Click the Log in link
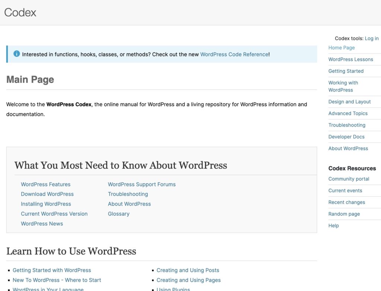This screenshot has height=291, width=381. click(372, 38)
